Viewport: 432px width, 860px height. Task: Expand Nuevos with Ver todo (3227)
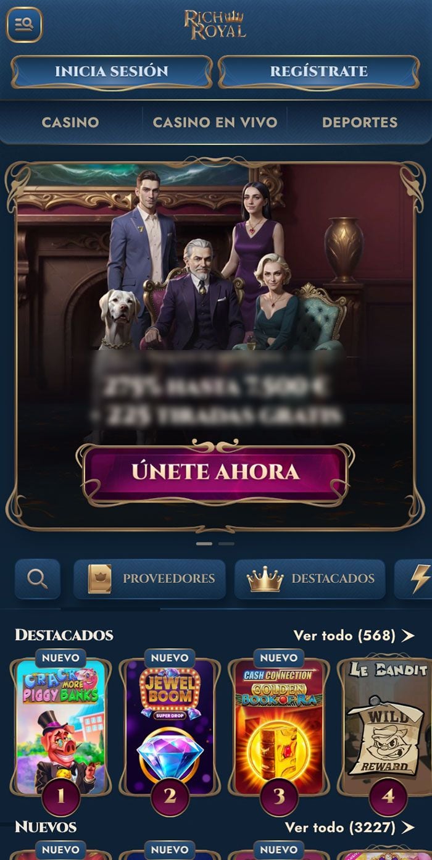coord(349,827)
